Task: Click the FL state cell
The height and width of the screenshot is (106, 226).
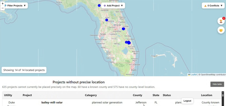Action: [x=156, y=103]
